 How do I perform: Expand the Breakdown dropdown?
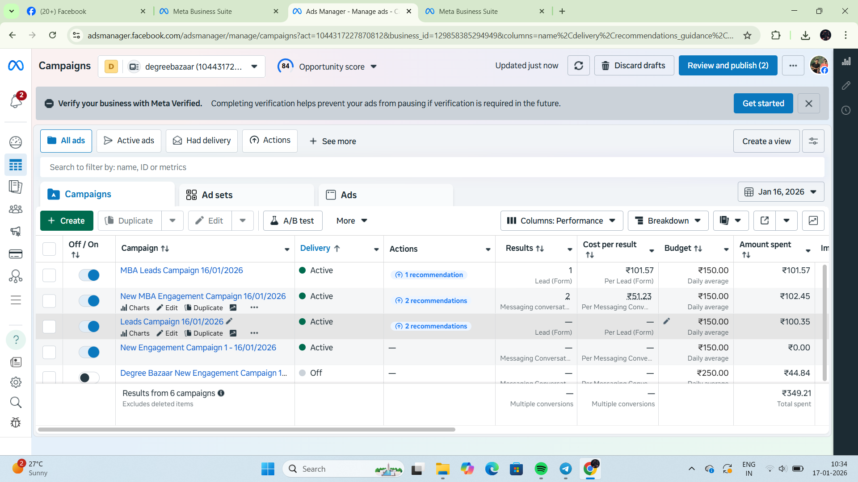point(668,220)
